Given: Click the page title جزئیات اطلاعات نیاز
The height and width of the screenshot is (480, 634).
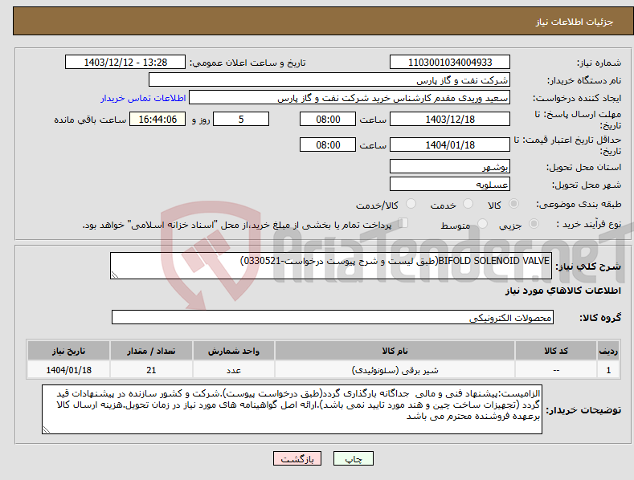Looking at the screenshot, I should [x=575, y=22].
